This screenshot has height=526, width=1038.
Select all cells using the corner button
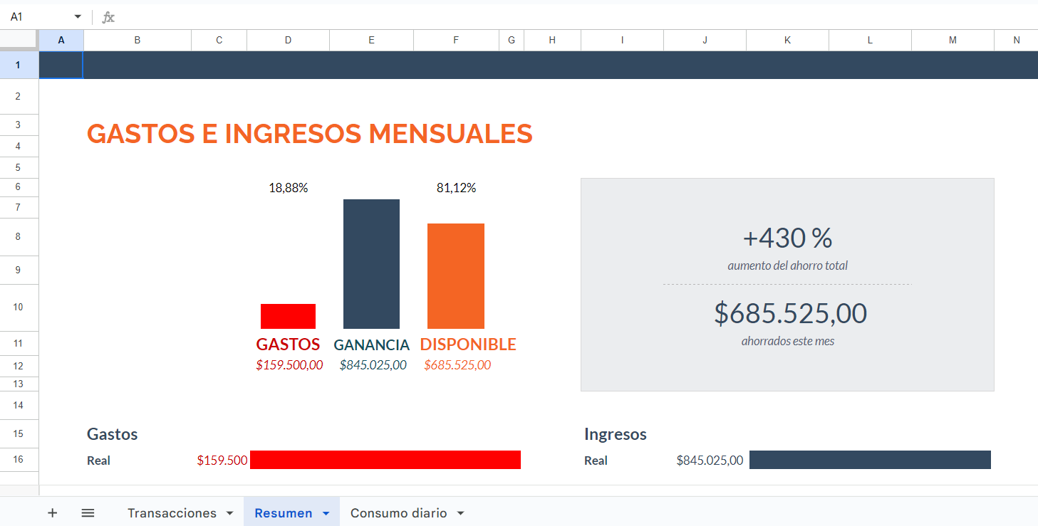click(19, 40)
